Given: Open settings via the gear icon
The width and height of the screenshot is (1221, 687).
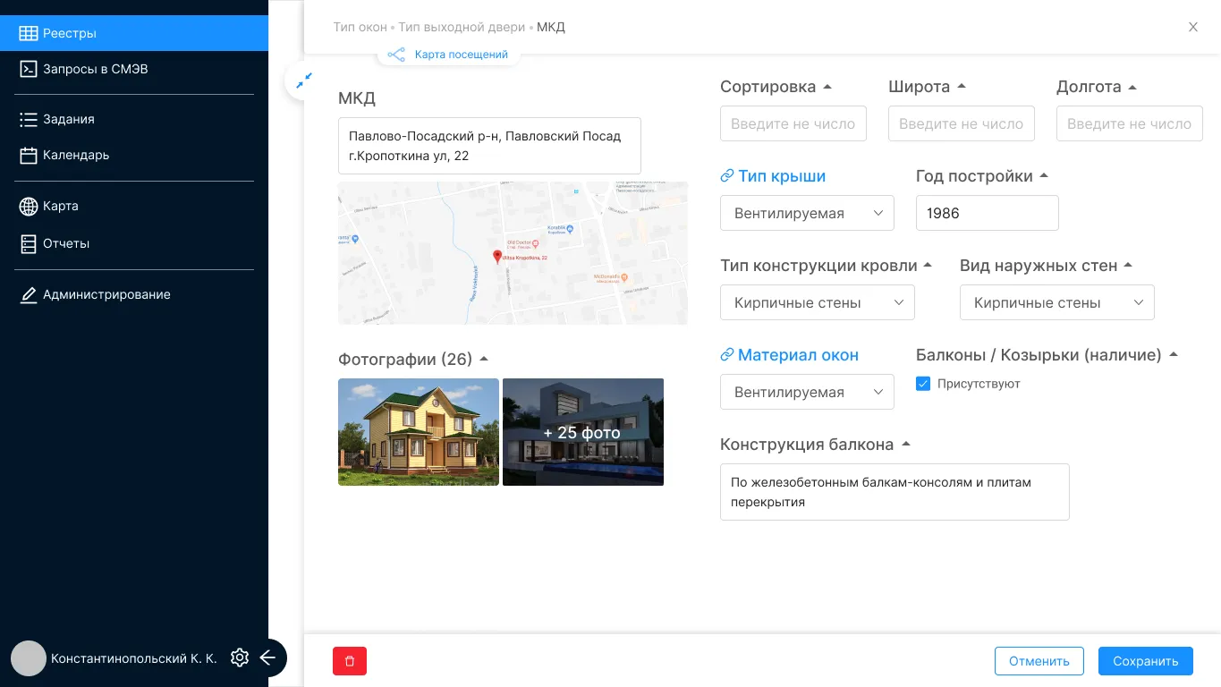Looking at the screenshot, I should tap(239, 658).
